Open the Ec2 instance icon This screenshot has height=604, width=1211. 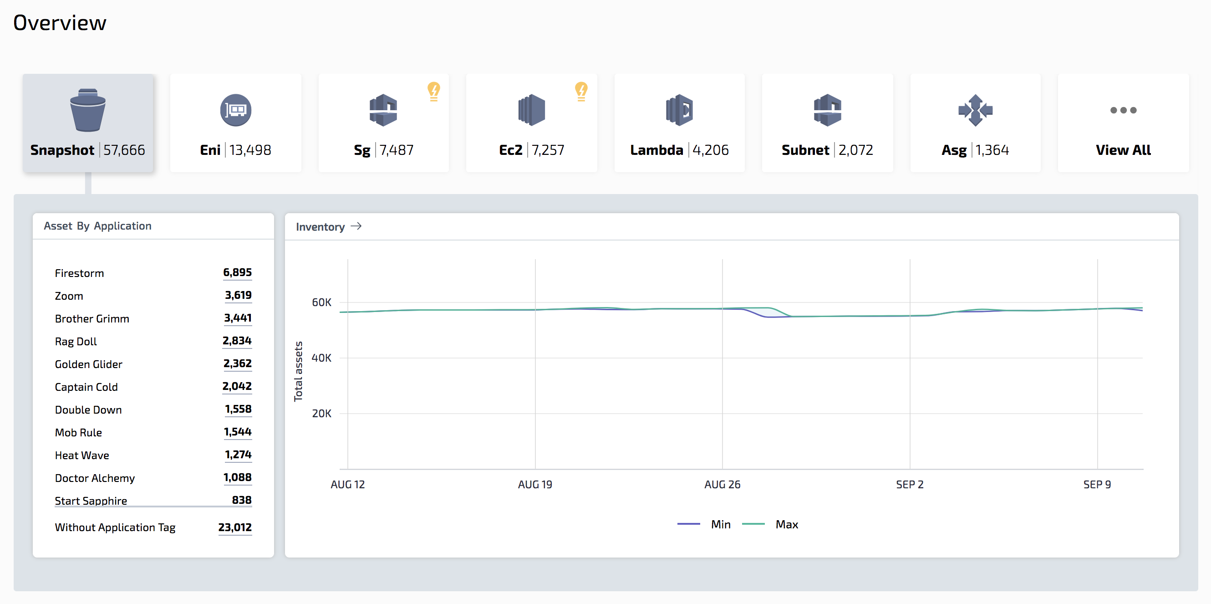tap(531, 110)
